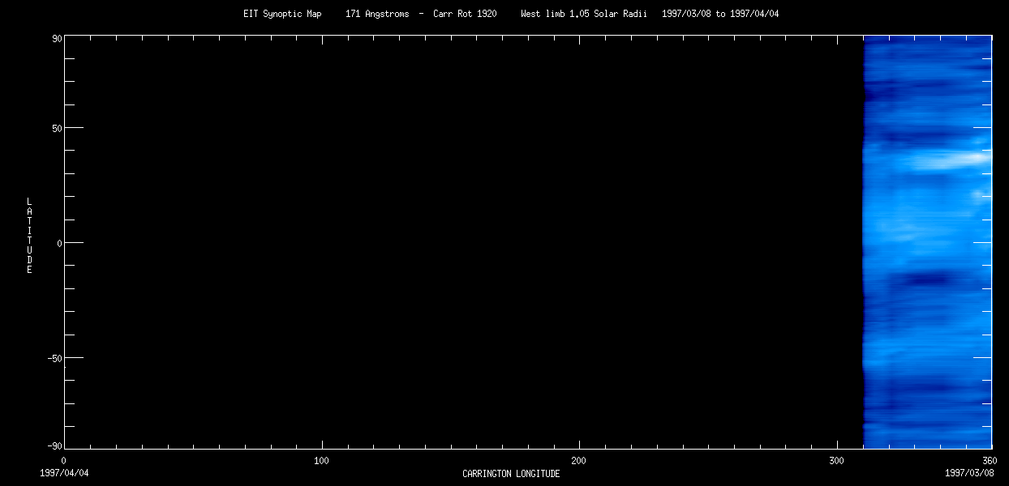Screen dimensions: 1009x486
Task: Click the vertical LATITUDE axis label
Action: [x=29, y=236]
